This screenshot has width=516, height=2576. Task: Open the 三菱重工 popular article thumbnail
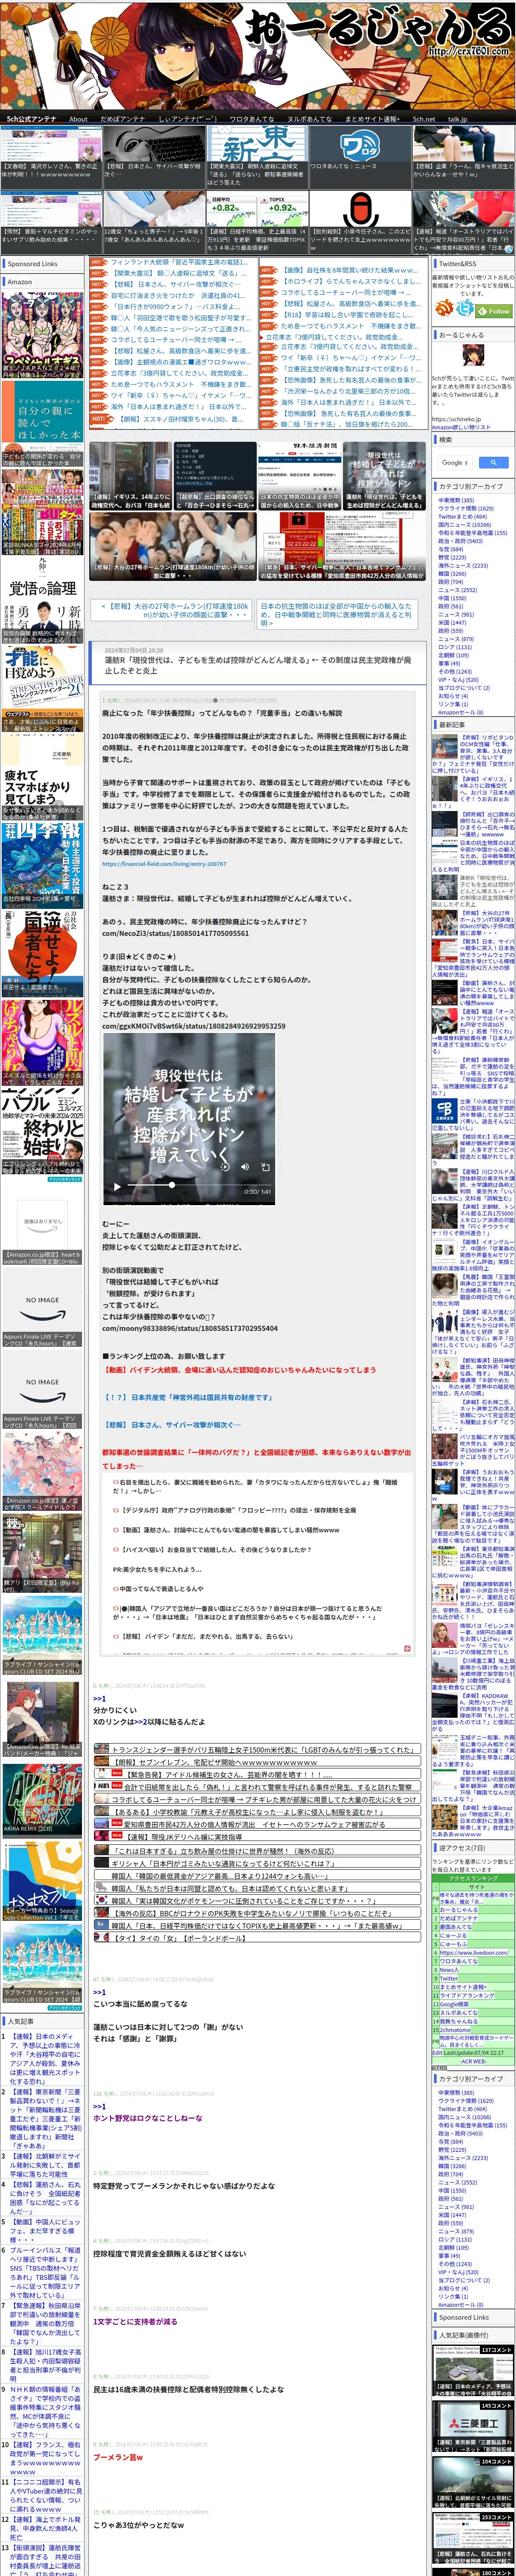473,2427
